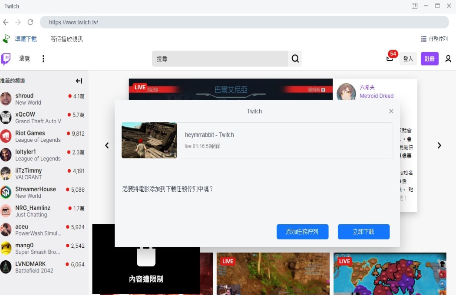Open StreamerHouse channel in sidebar

click(x=43, y=192)
